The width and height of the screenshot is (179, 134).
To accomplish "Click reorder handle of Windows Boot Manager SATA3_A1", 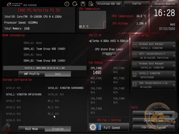I will click(174, 66).
